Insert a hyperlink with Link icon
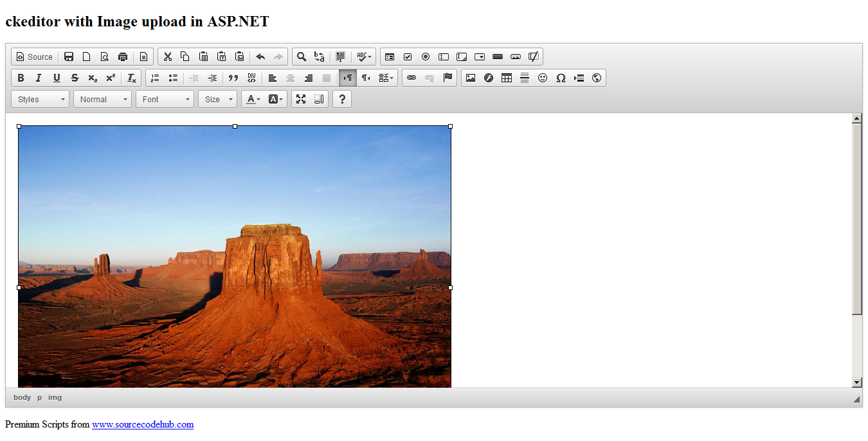This screenshot has width=868, height=441. (x=411, y=78)
